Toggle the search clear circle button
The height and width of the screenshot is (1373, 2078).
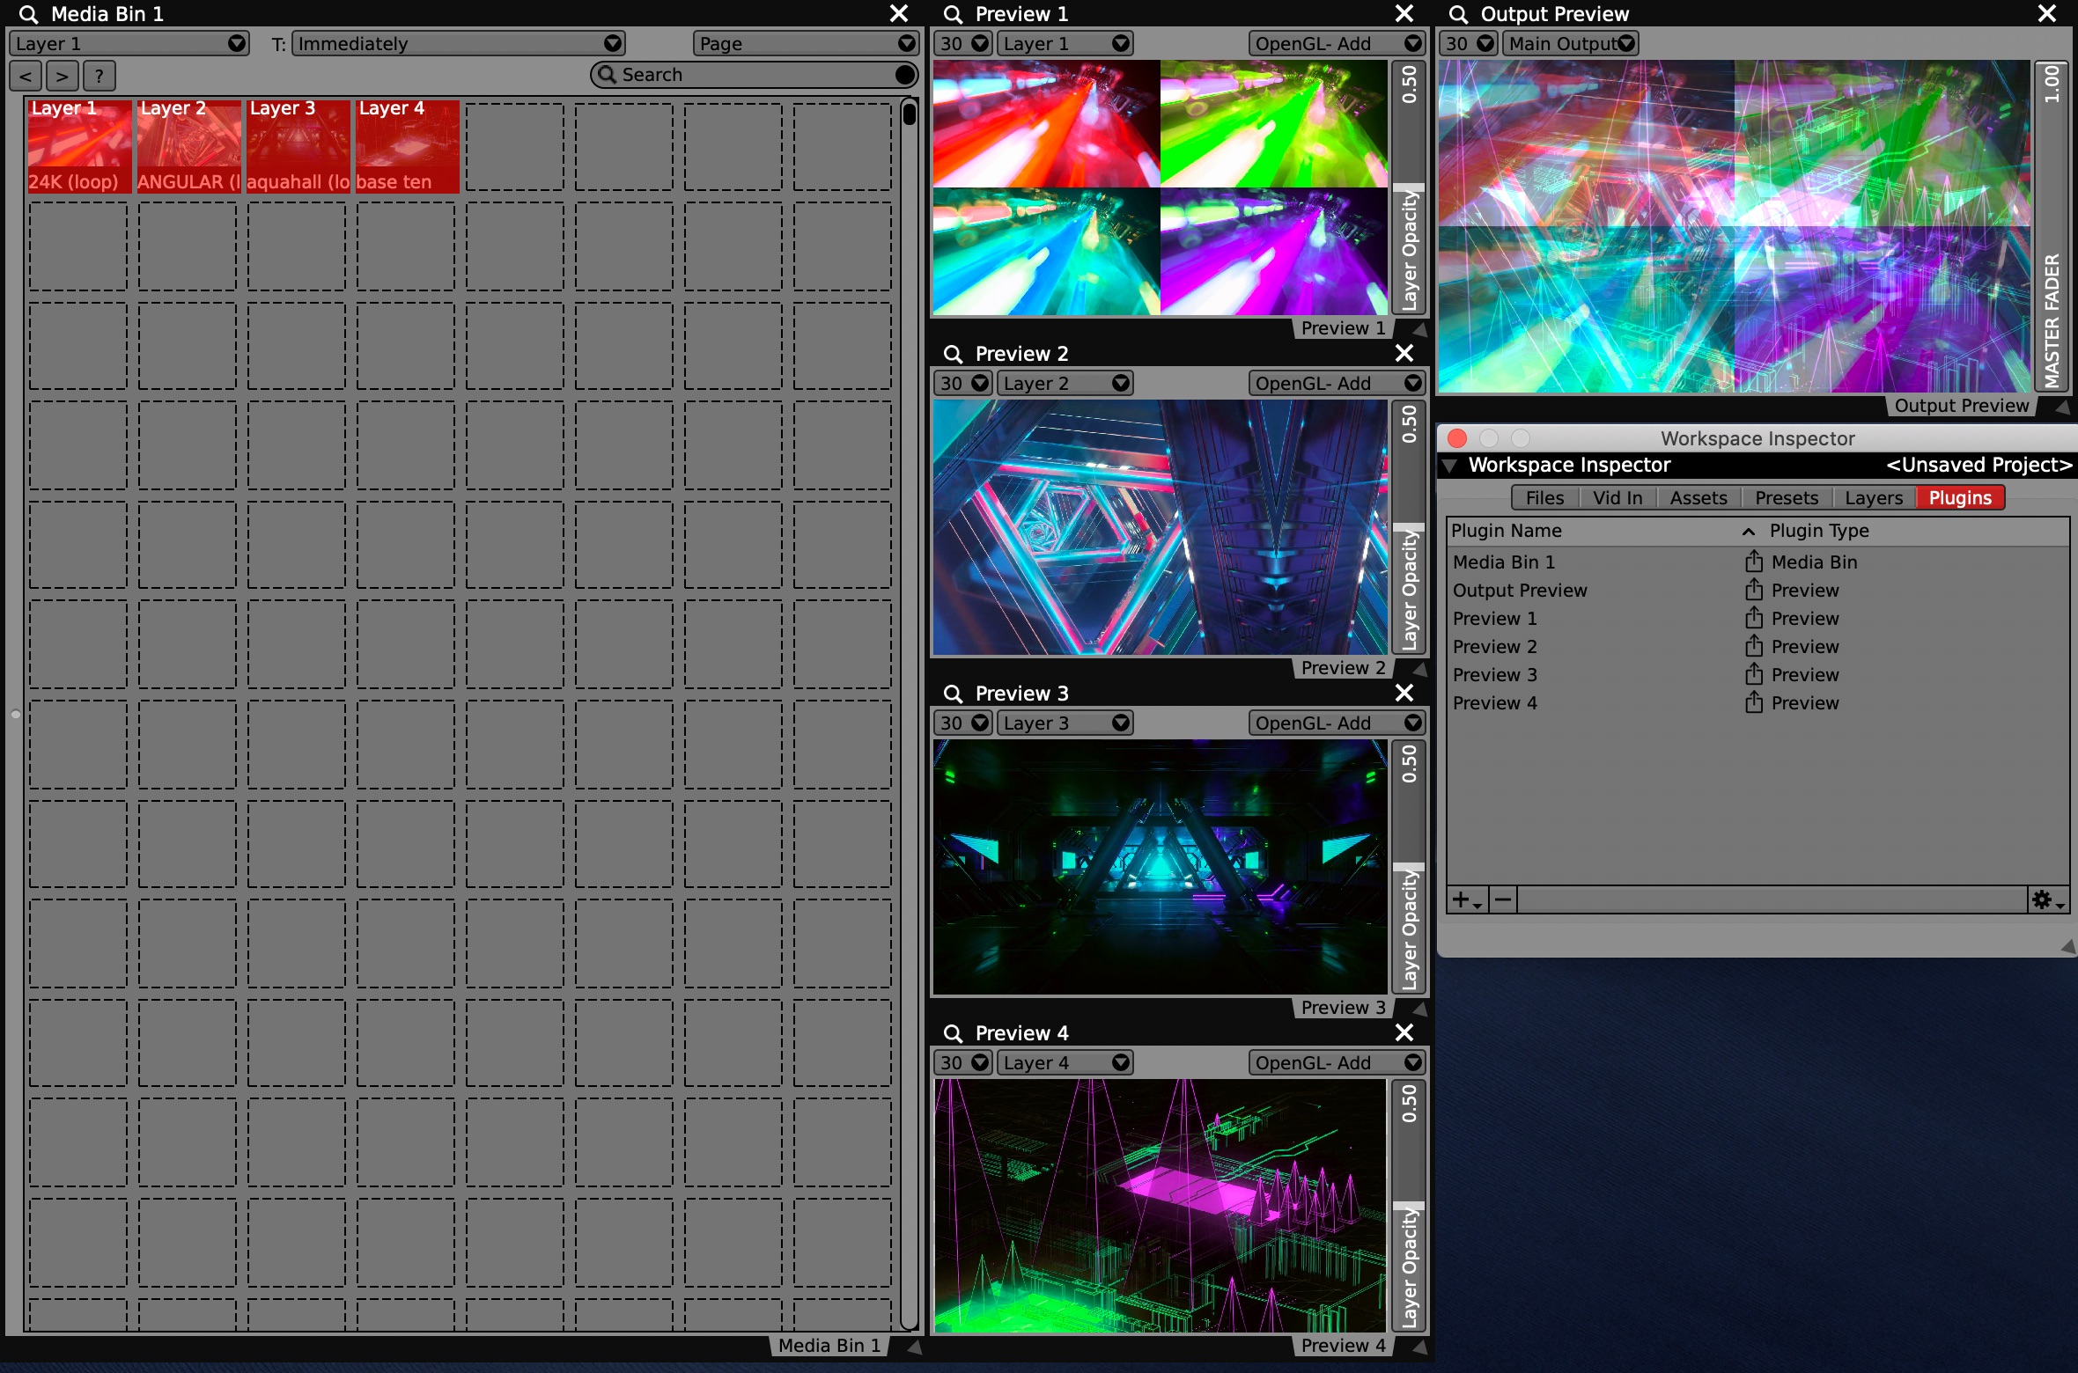[904, 75]
